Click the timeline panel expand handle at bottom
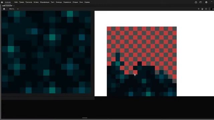The image size is (214, 120). [x=85, y=118]
